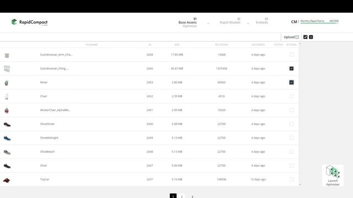The width and height of the screenshot is (353, 198).
Task: Click the ShoeMidnight filename
Action: 49,138
